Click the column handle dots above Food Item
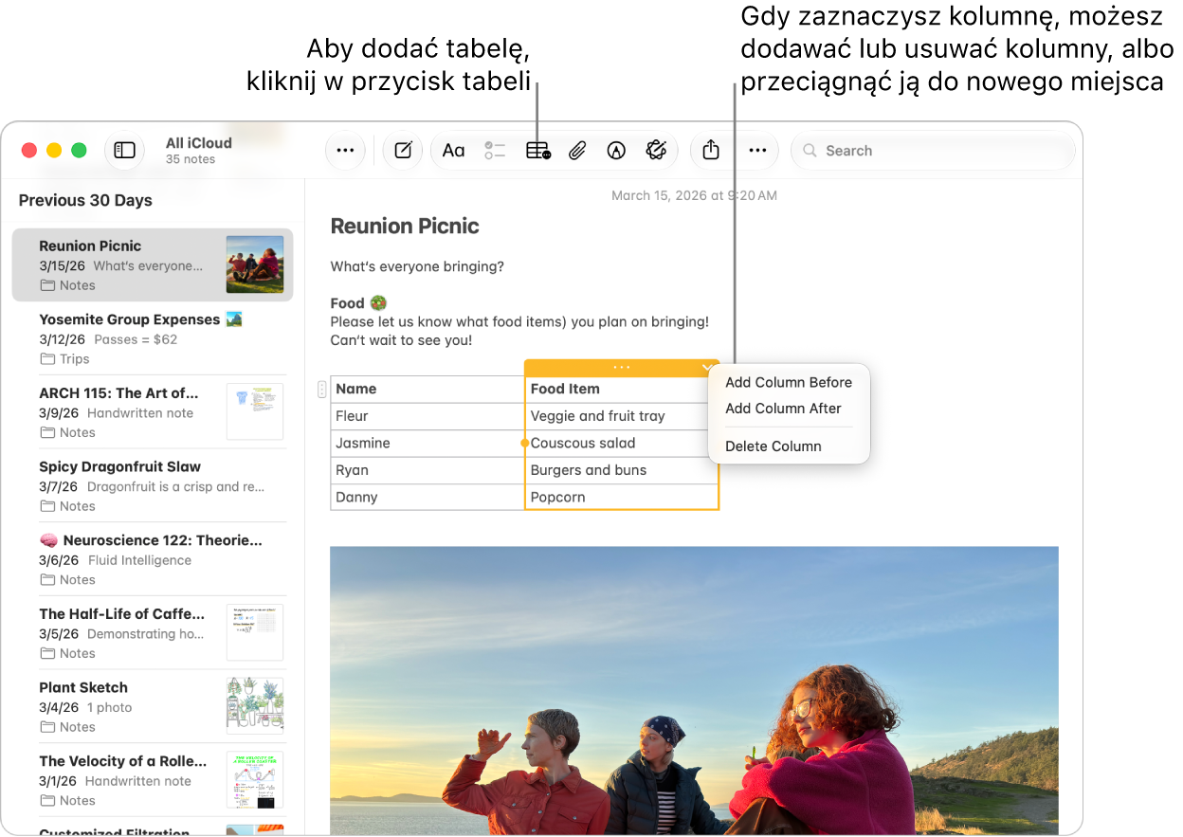 tap(621, 367)
